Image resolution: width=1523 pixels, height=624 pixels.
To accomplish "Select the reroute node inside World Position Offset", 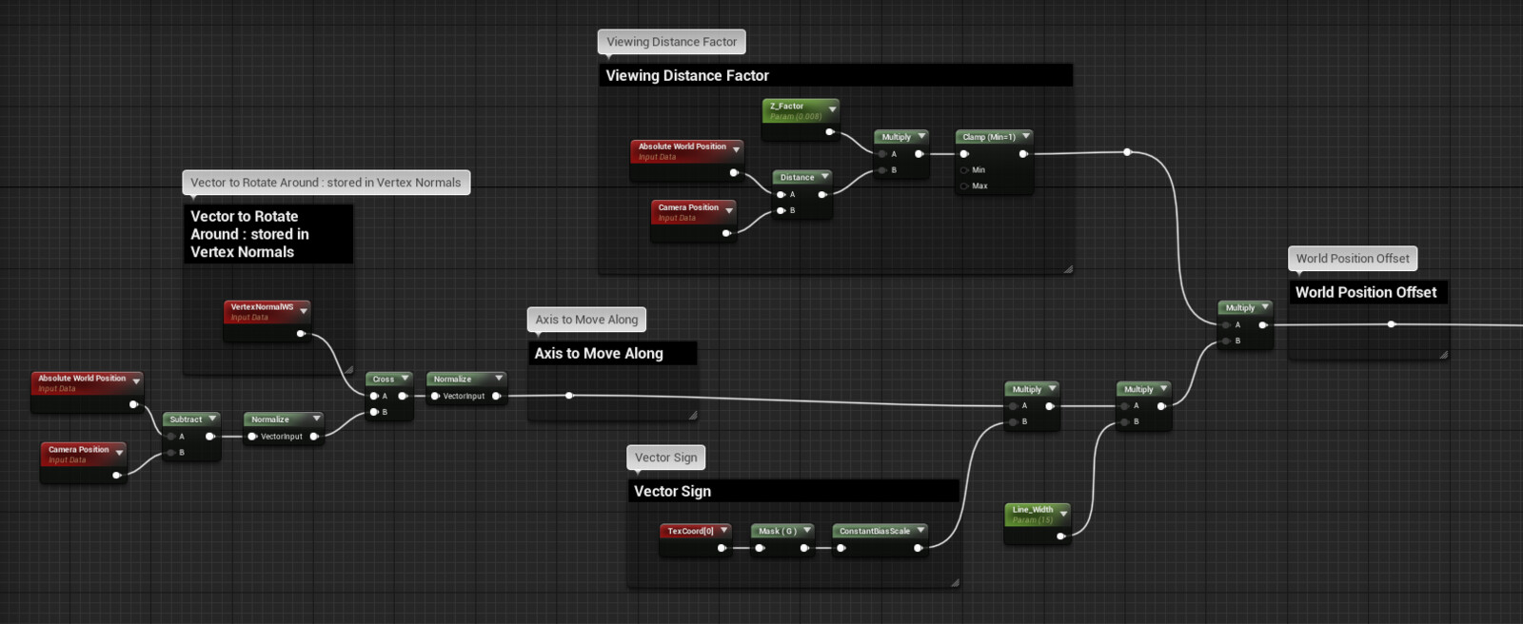I will tap(1392, 324).
